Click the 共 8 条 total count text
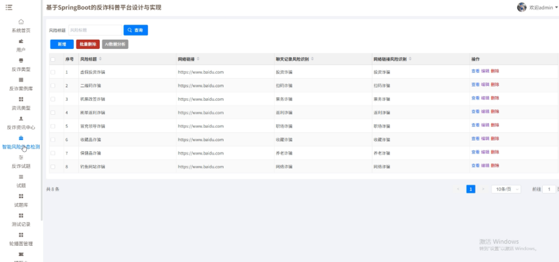This screenshot has height=262, width=559. 53,189
